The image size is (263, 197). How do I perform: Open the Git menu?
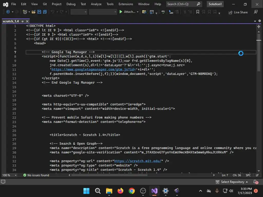pos(45,4)
